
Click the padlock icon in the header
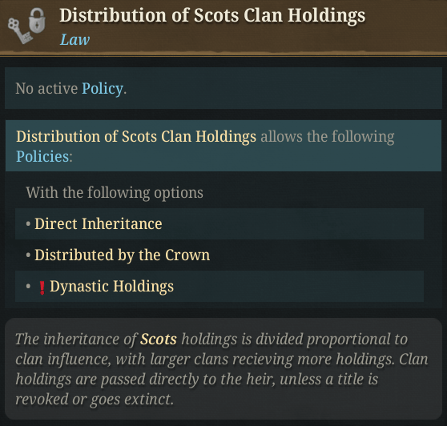[37, 21]
